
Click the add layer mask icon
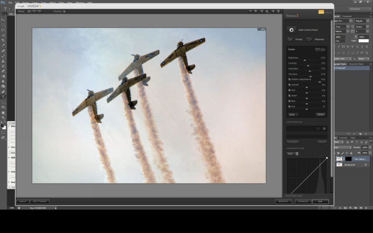click(345, 208)
